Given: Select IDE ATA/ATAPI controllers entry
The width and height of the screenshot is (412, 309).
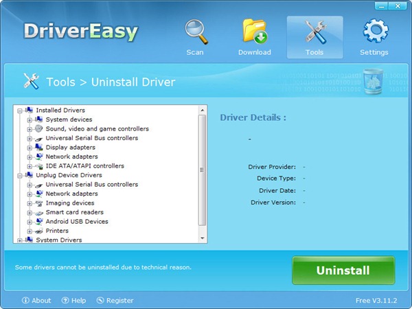Looking at the screenshot, I should [85, 165].
